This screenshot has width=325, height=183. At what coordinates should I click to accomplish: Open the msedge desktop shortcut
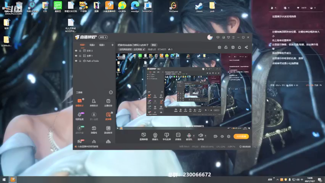tap(135, 7)
